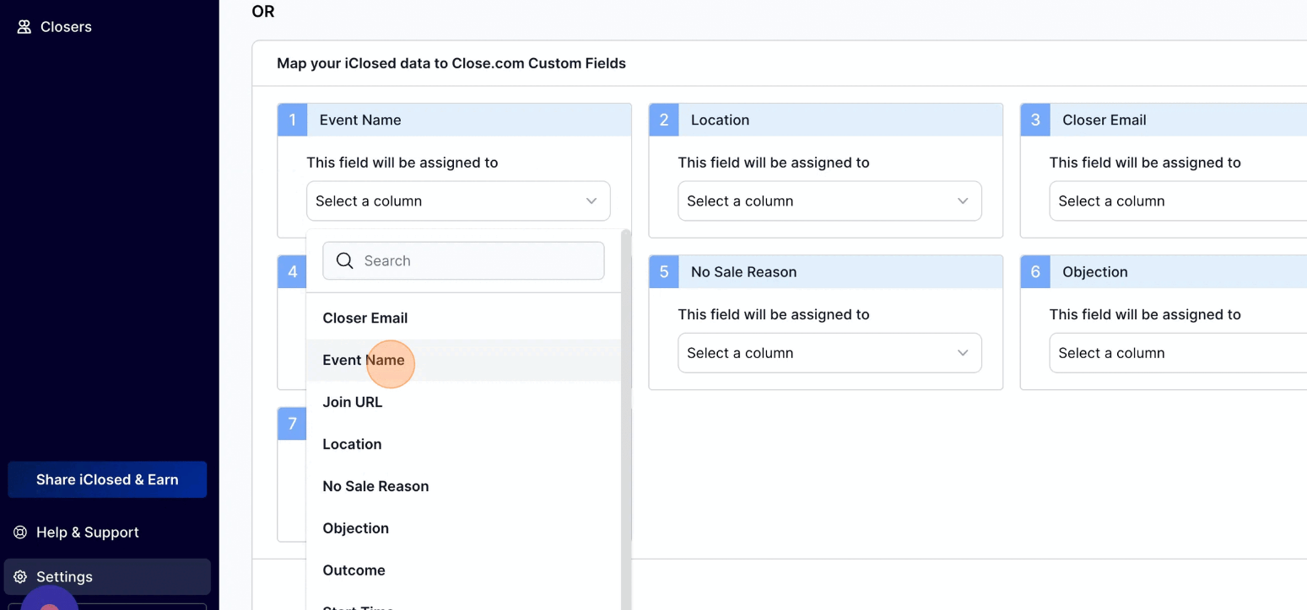Click the Settings gear icon
The height and width of the screenshot is (610, 1307).
(x=20, y=577)
